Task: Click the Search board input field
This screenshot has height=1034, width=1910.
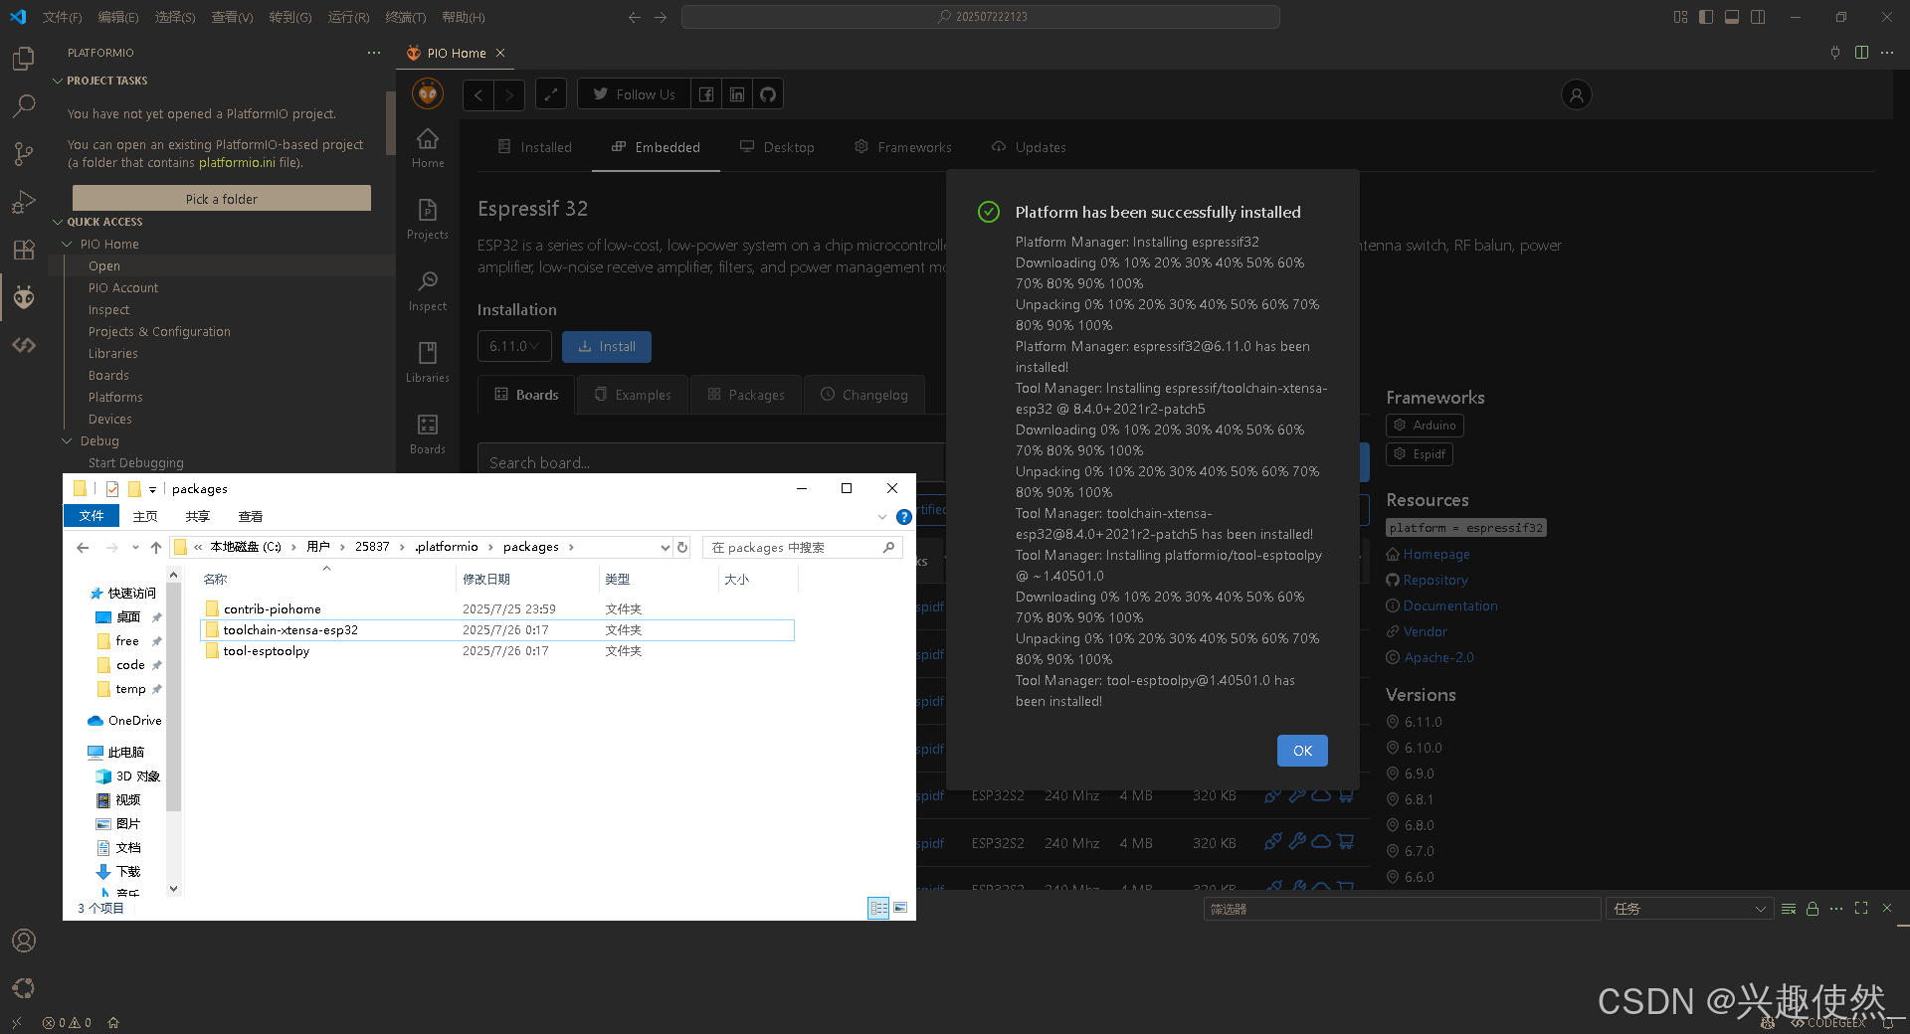Action: (710, 462)
